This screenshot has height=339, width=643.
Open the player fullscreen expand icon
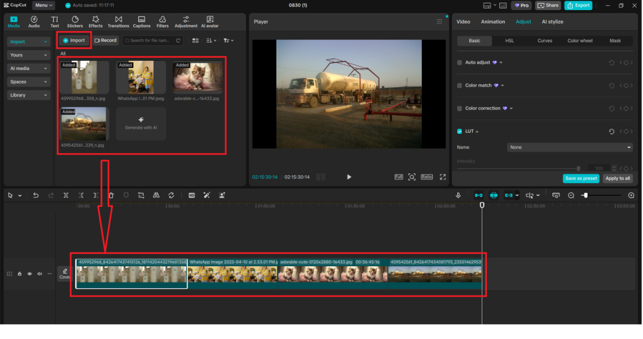pyautogui.click(x=443, y=177)
